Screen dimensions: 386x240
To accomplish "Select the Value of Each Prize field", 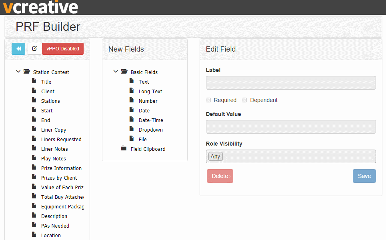I will [x=62, y=187].
